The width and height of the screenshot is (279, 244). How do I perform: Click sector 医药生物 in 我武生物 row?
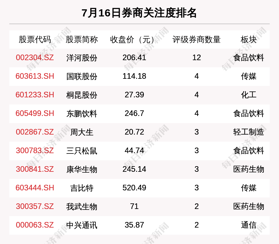249,206
